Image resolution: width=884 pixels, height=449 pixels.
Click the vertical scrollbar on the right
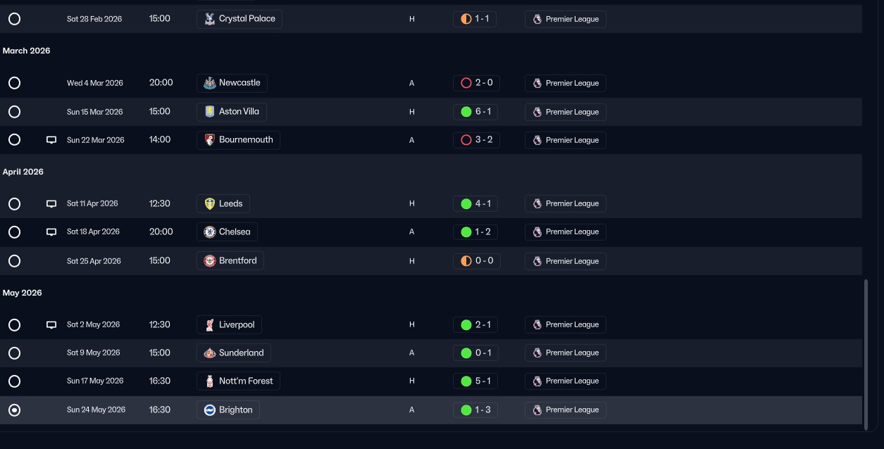(x=867, y=352)
